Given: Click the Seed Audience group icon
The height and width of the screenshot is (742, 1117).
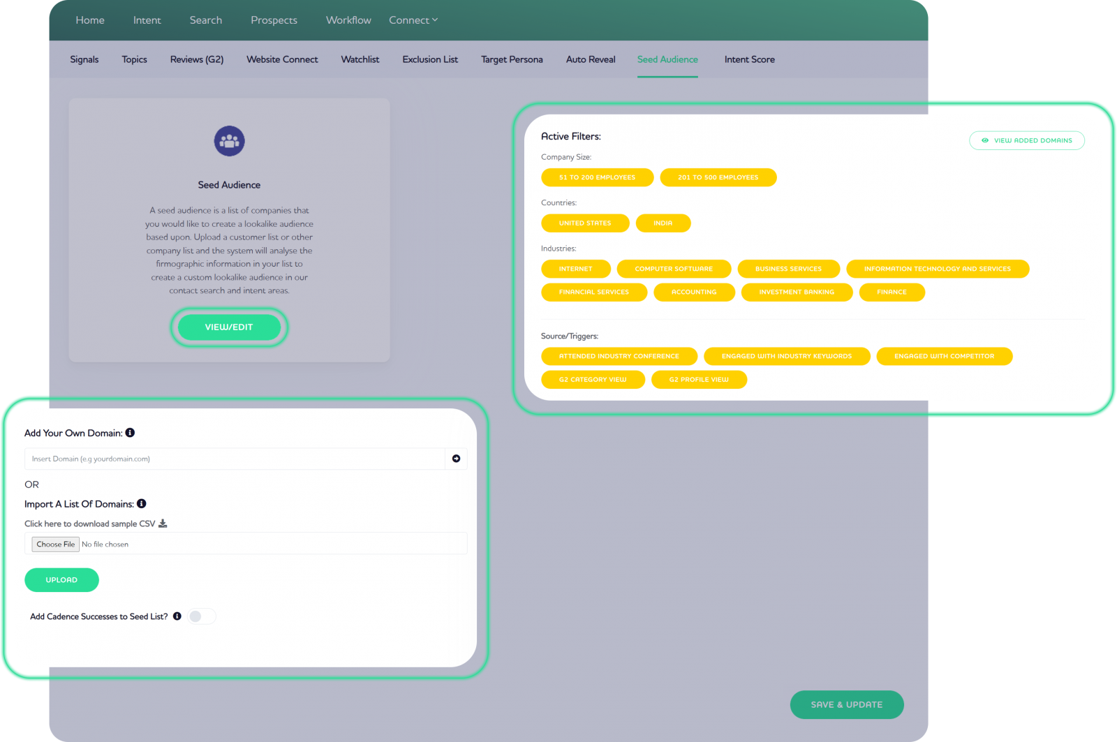Looking at the screenshot, I should (x=229, y=141).
